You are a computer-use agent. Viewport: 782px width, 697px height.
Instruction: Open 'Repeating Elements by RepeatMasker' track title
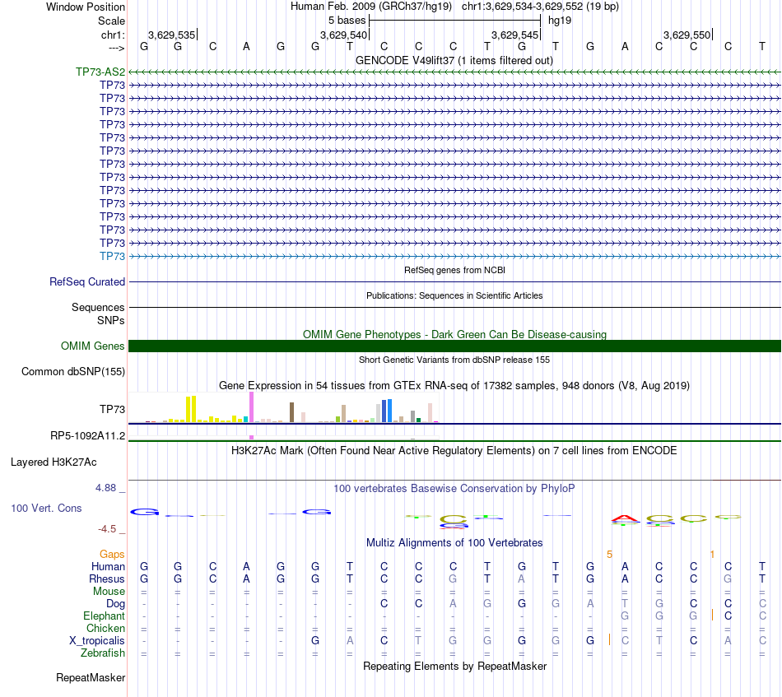[x=454, y=667]
